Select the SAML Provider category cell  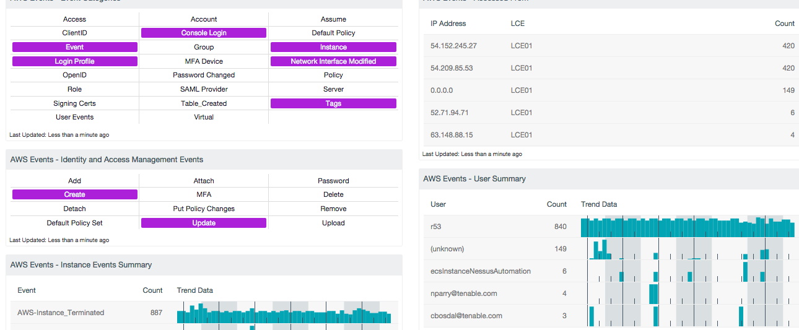(204, 89)
